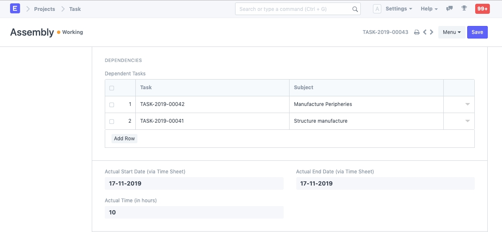Expand the Manufacture Peripheries row dropdown arrow

468,104
